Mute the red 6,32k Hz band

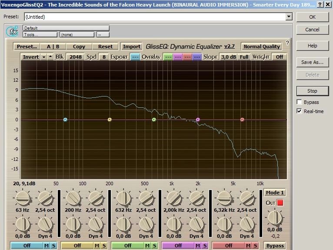248,246
